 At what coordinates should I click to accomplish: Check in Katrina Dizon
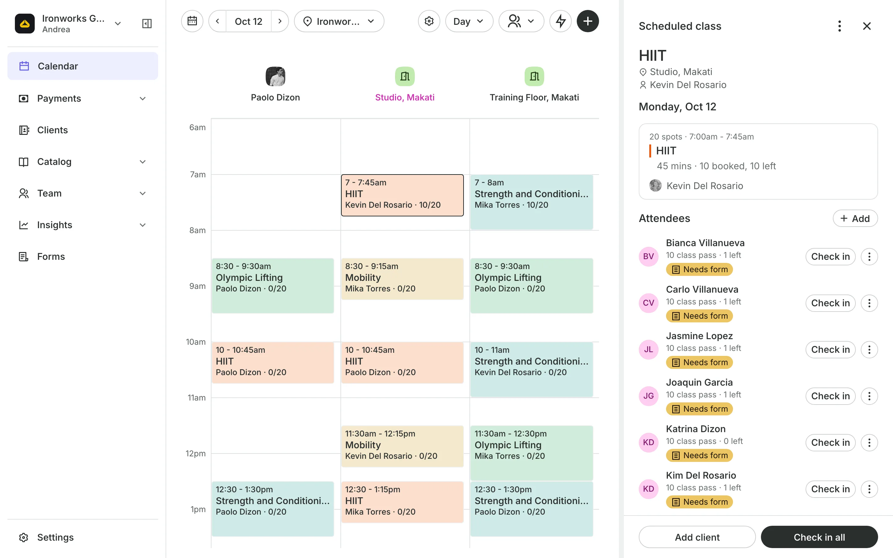(830, 442)
